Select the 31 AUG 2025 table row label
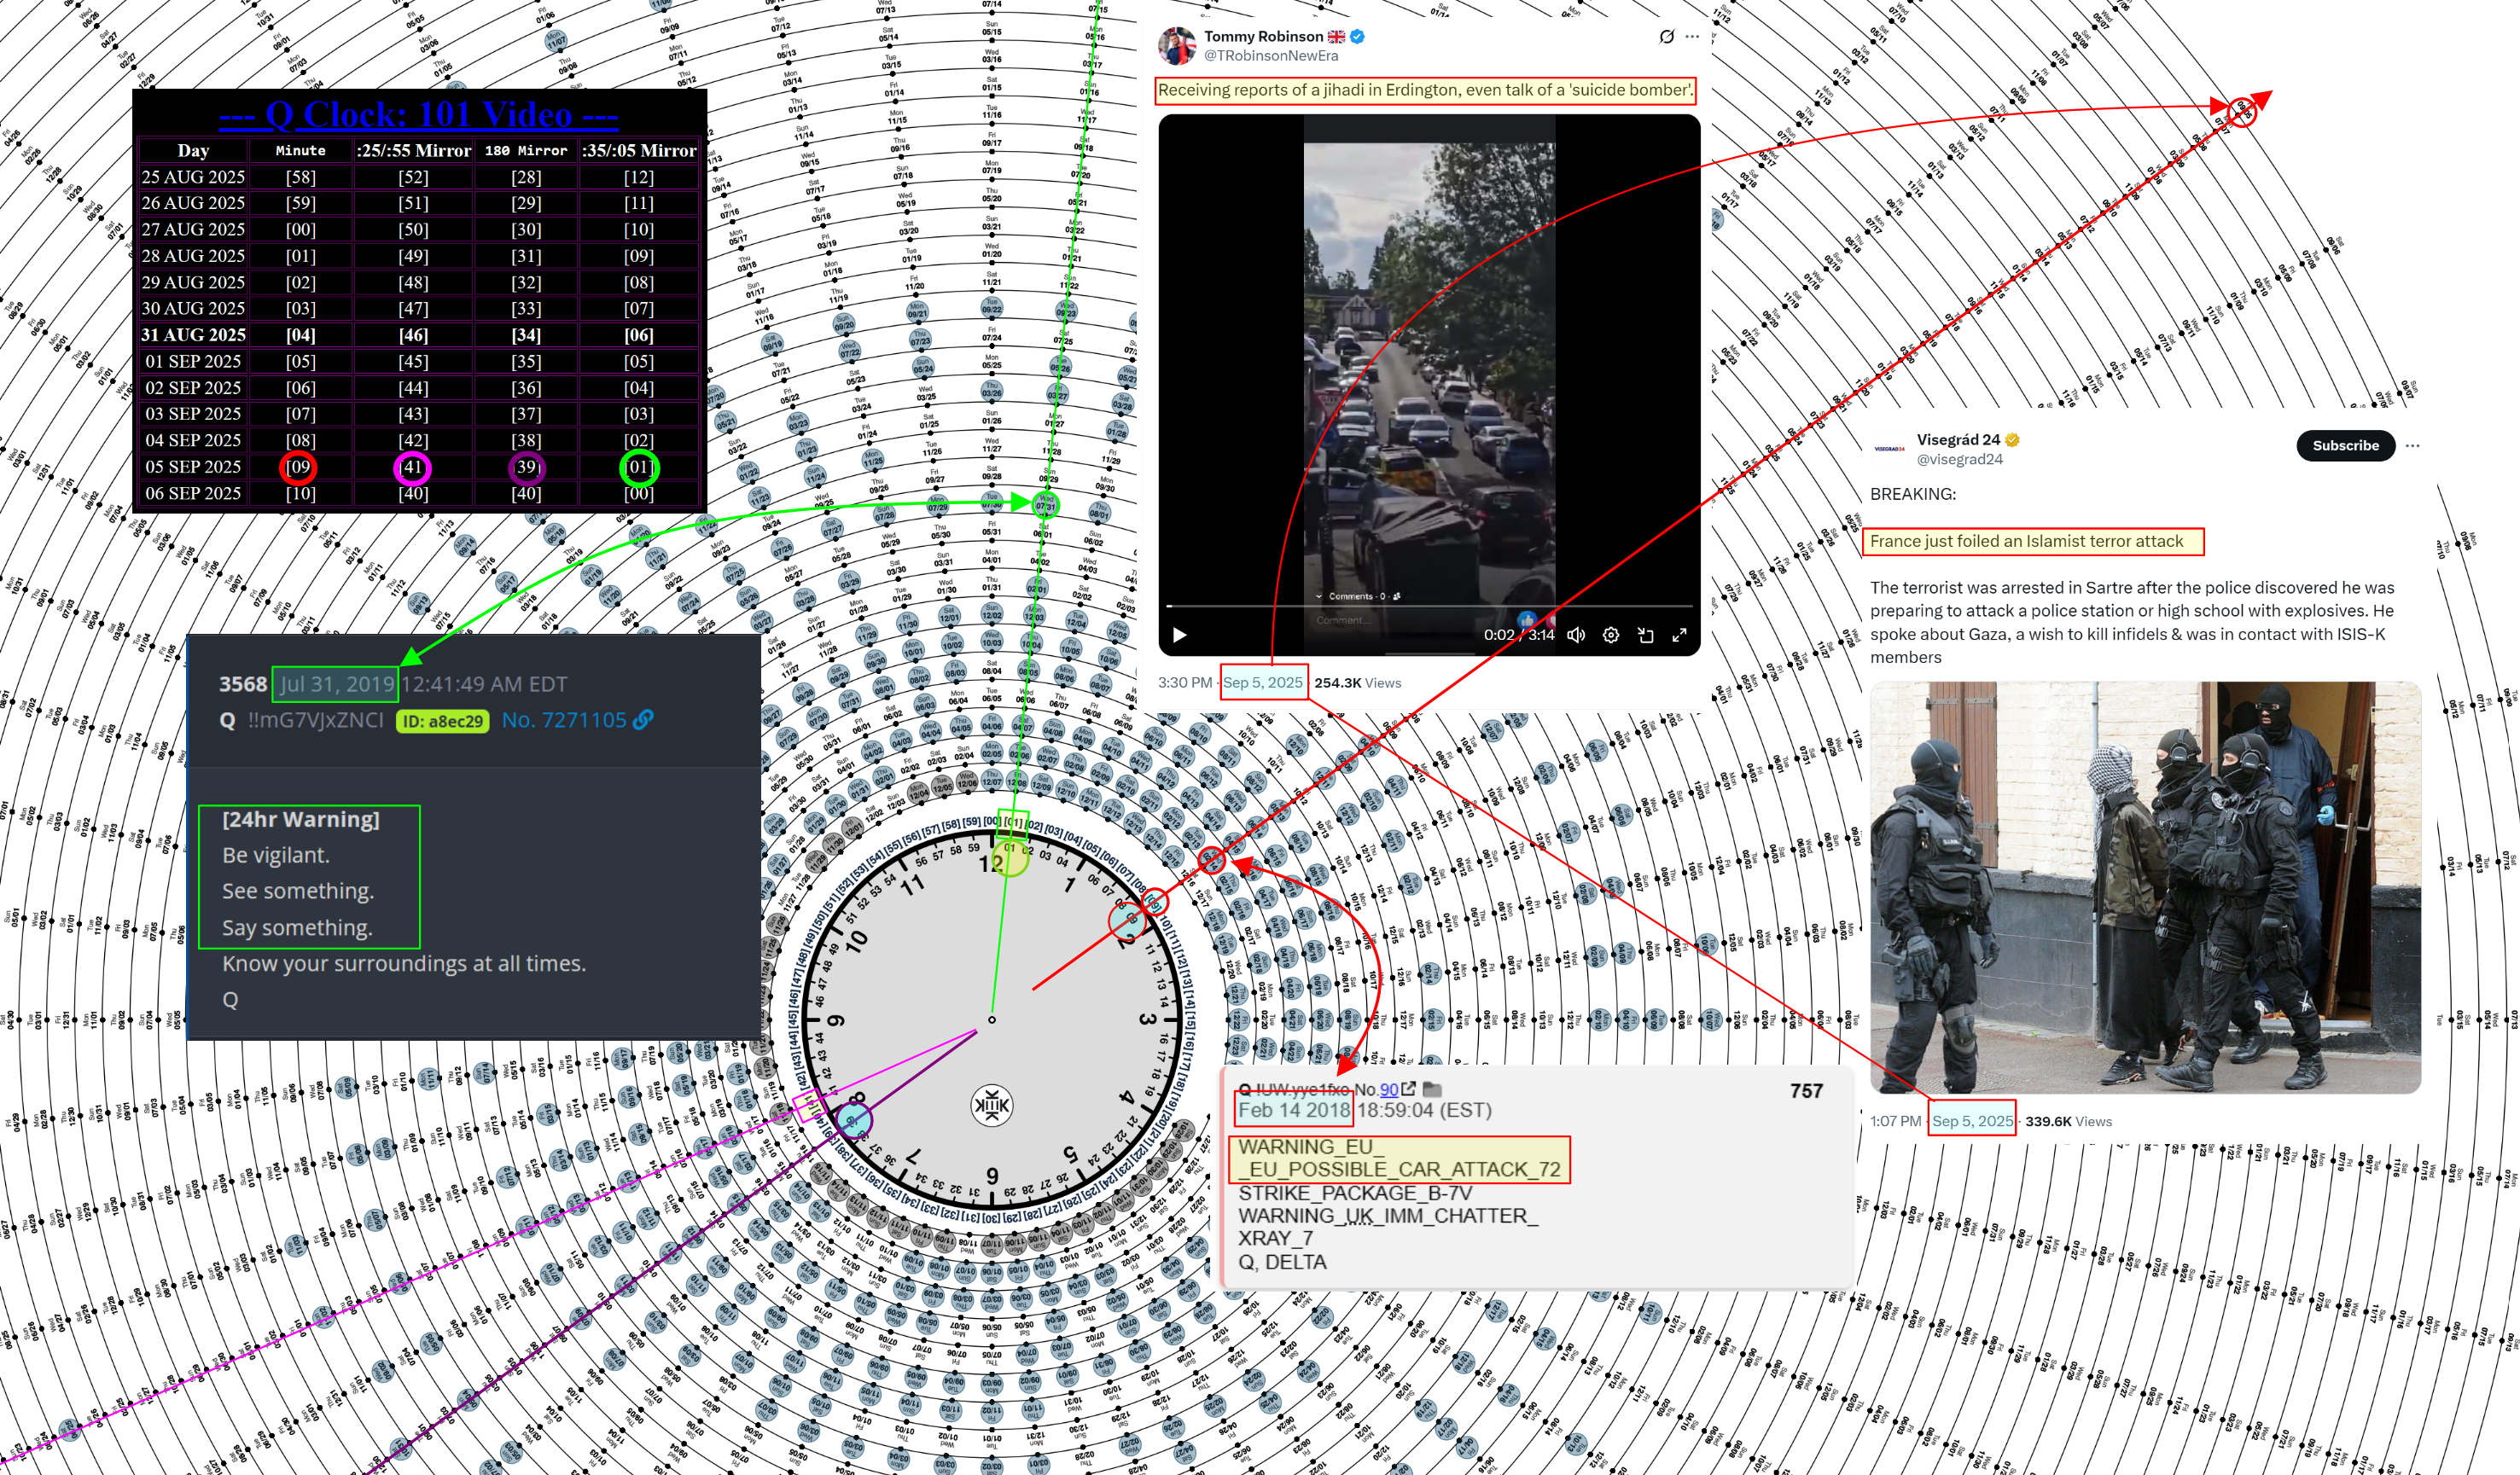 (x=193, y=335)
